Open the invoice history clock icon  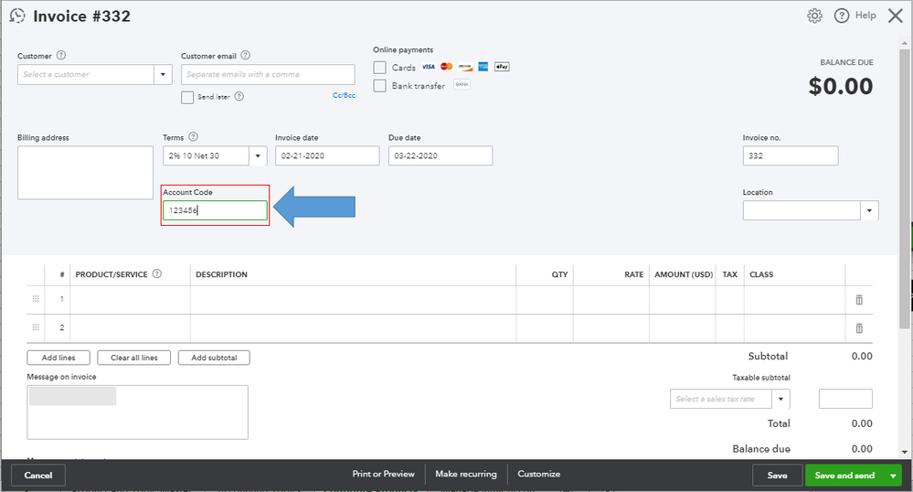tap(16, 16)
